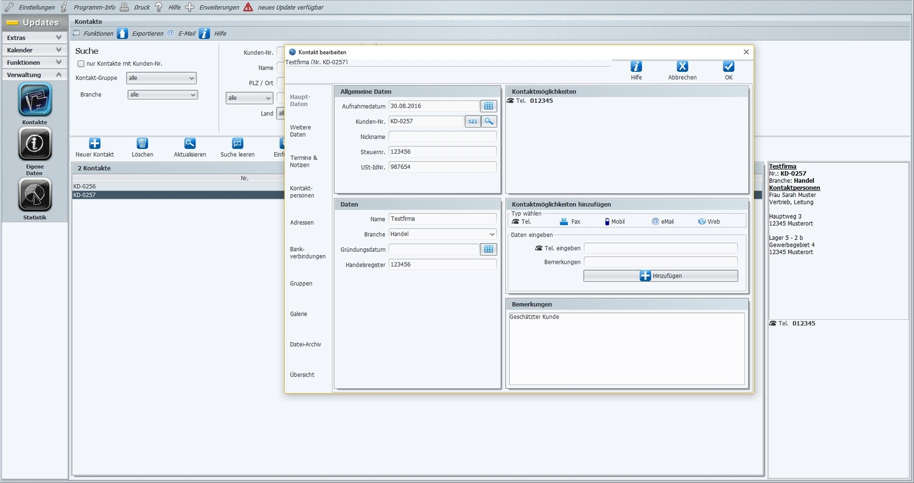The width and height of the screenshot is (914, 483).
Task: Open the Aufnahmedatum calendar picker
Action: coord(488,106)
